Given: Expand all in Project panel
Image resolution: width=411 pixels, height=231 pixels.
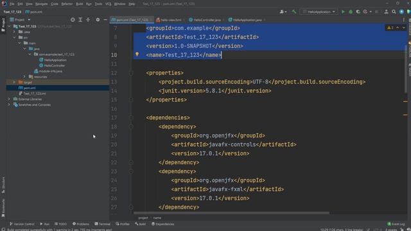Looking at the screenshot, I should tap(80, 20).
